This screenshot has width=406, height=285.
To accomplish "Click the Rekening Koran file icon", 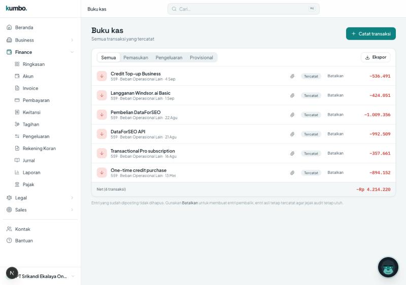I will tap(17, 148).
